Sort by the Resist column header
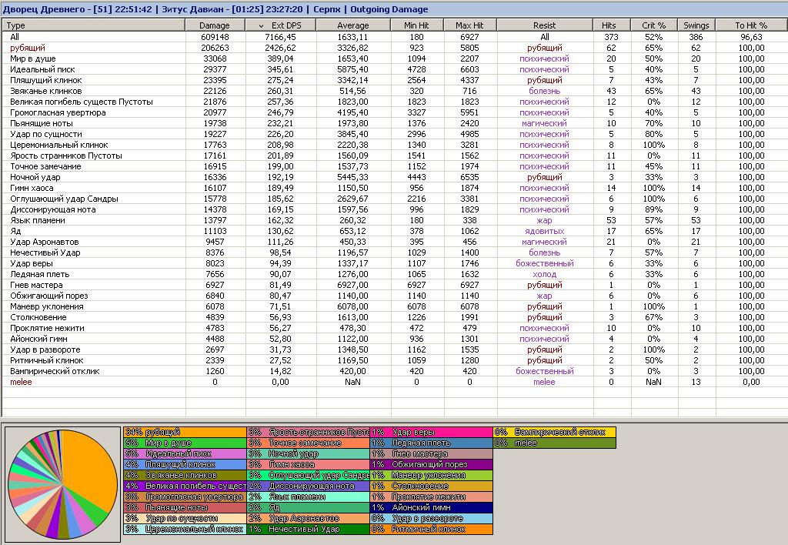Image resolution: width=788 pixels, height=545 pixels. point(545,25)
